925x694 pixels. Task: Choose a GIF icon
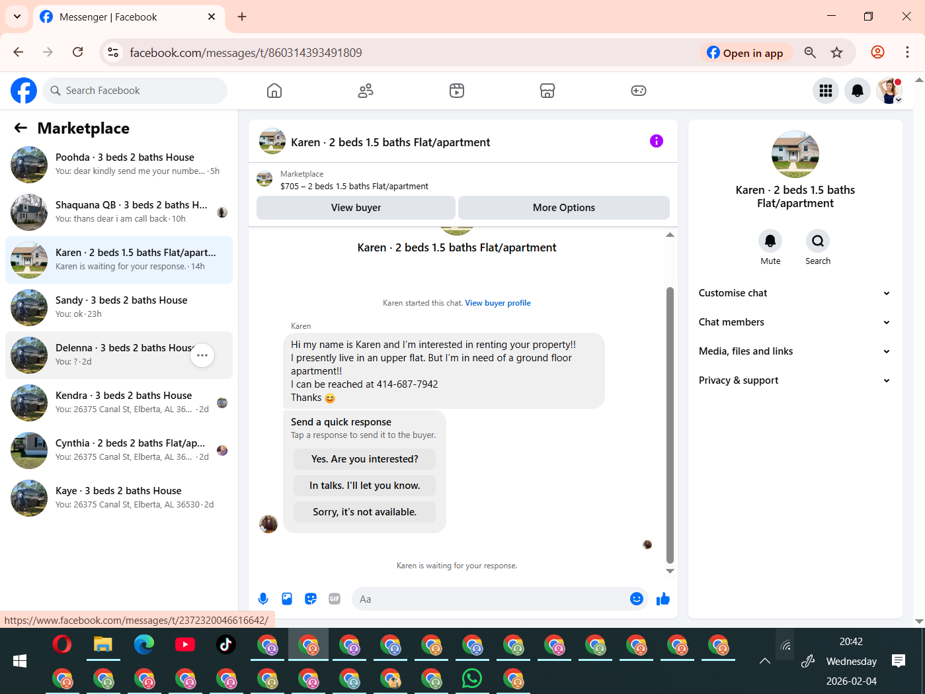pyautogui.click(x=335, y=599)
